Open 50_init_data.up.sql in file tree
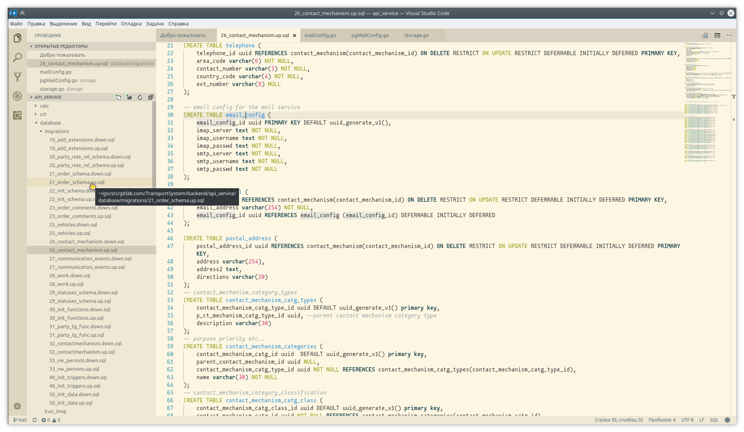The width and height of the screenshot is (744, 432). (x=71, y=403)
